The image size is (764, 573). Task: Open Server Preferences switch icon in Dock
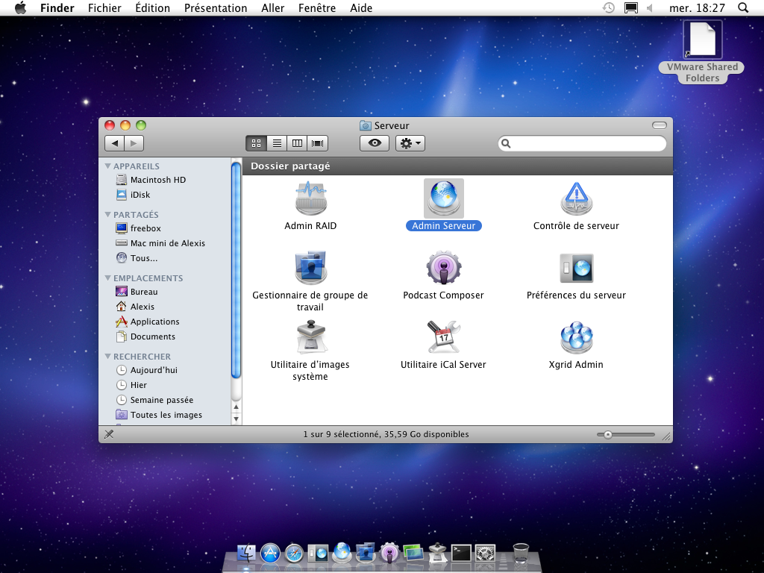click(318, 554)
